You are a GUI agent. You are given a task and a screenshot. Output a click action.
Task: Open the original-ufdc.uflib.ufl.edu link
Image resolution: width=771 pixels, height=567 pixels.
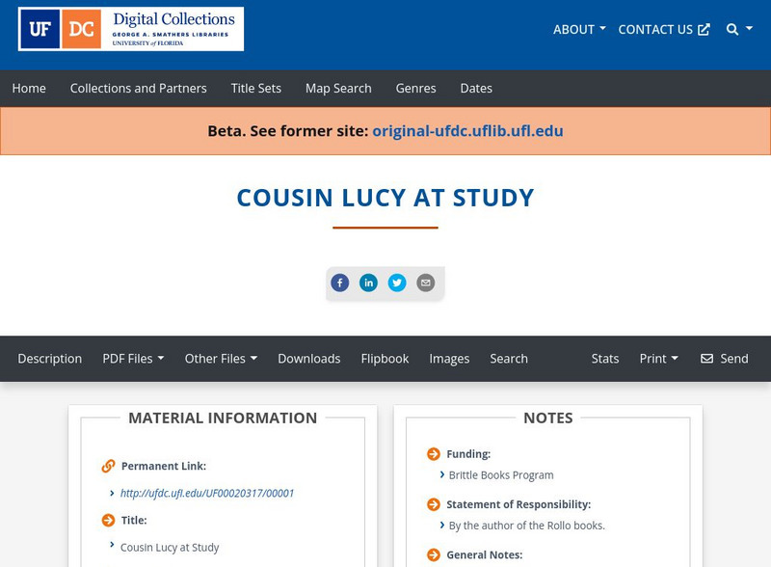tap(467, 131)
